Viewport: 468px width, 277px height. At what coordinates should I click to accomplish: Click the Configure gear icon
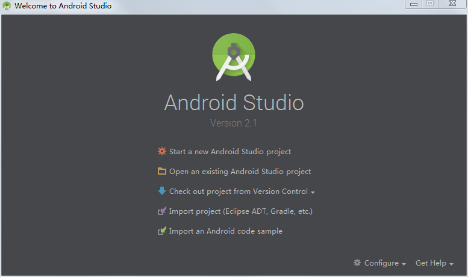357,263
